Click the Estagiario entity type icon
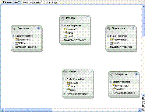 (111, 74)
